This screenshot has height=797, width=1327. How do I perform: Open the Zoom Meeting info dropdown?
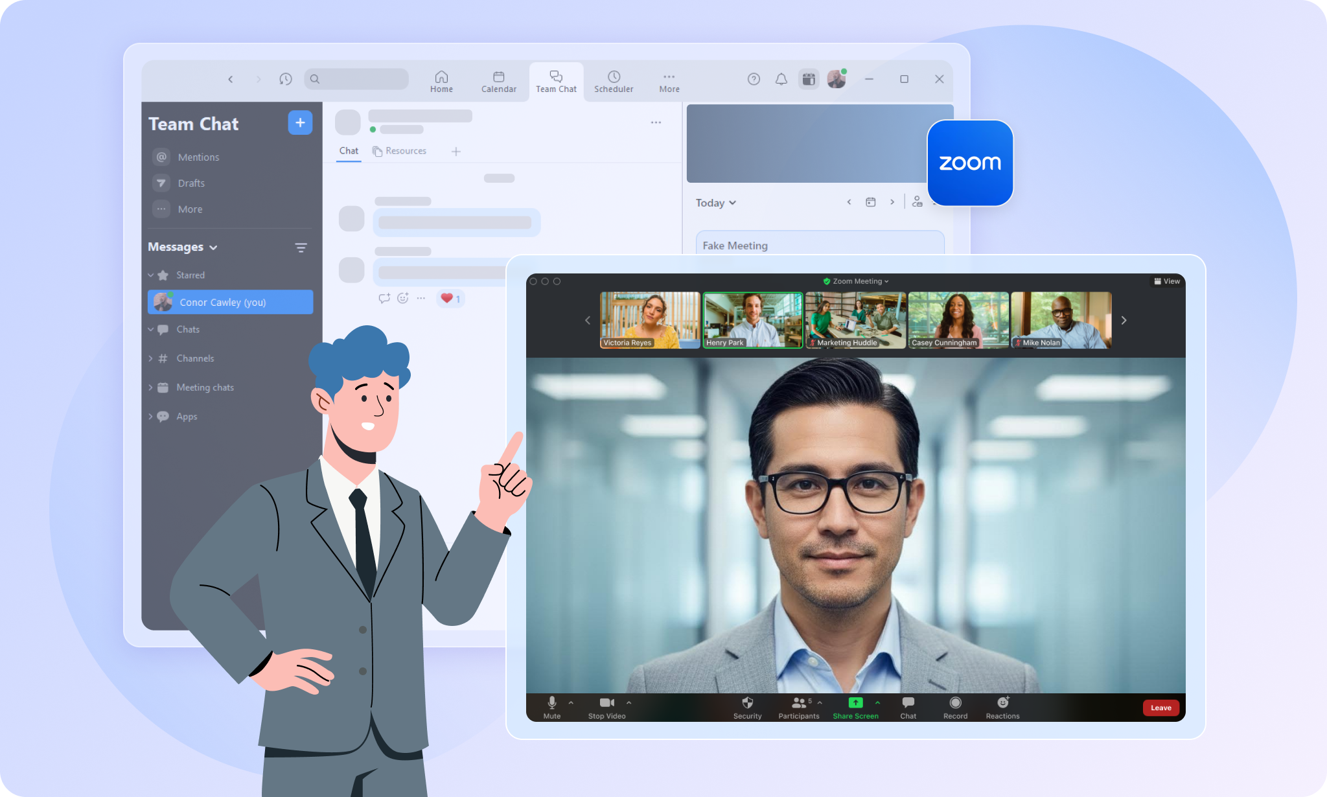click(856, 281)
